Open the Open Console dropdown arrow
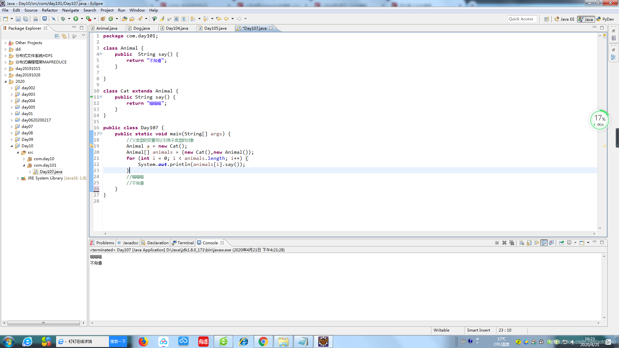 [588, 243]
